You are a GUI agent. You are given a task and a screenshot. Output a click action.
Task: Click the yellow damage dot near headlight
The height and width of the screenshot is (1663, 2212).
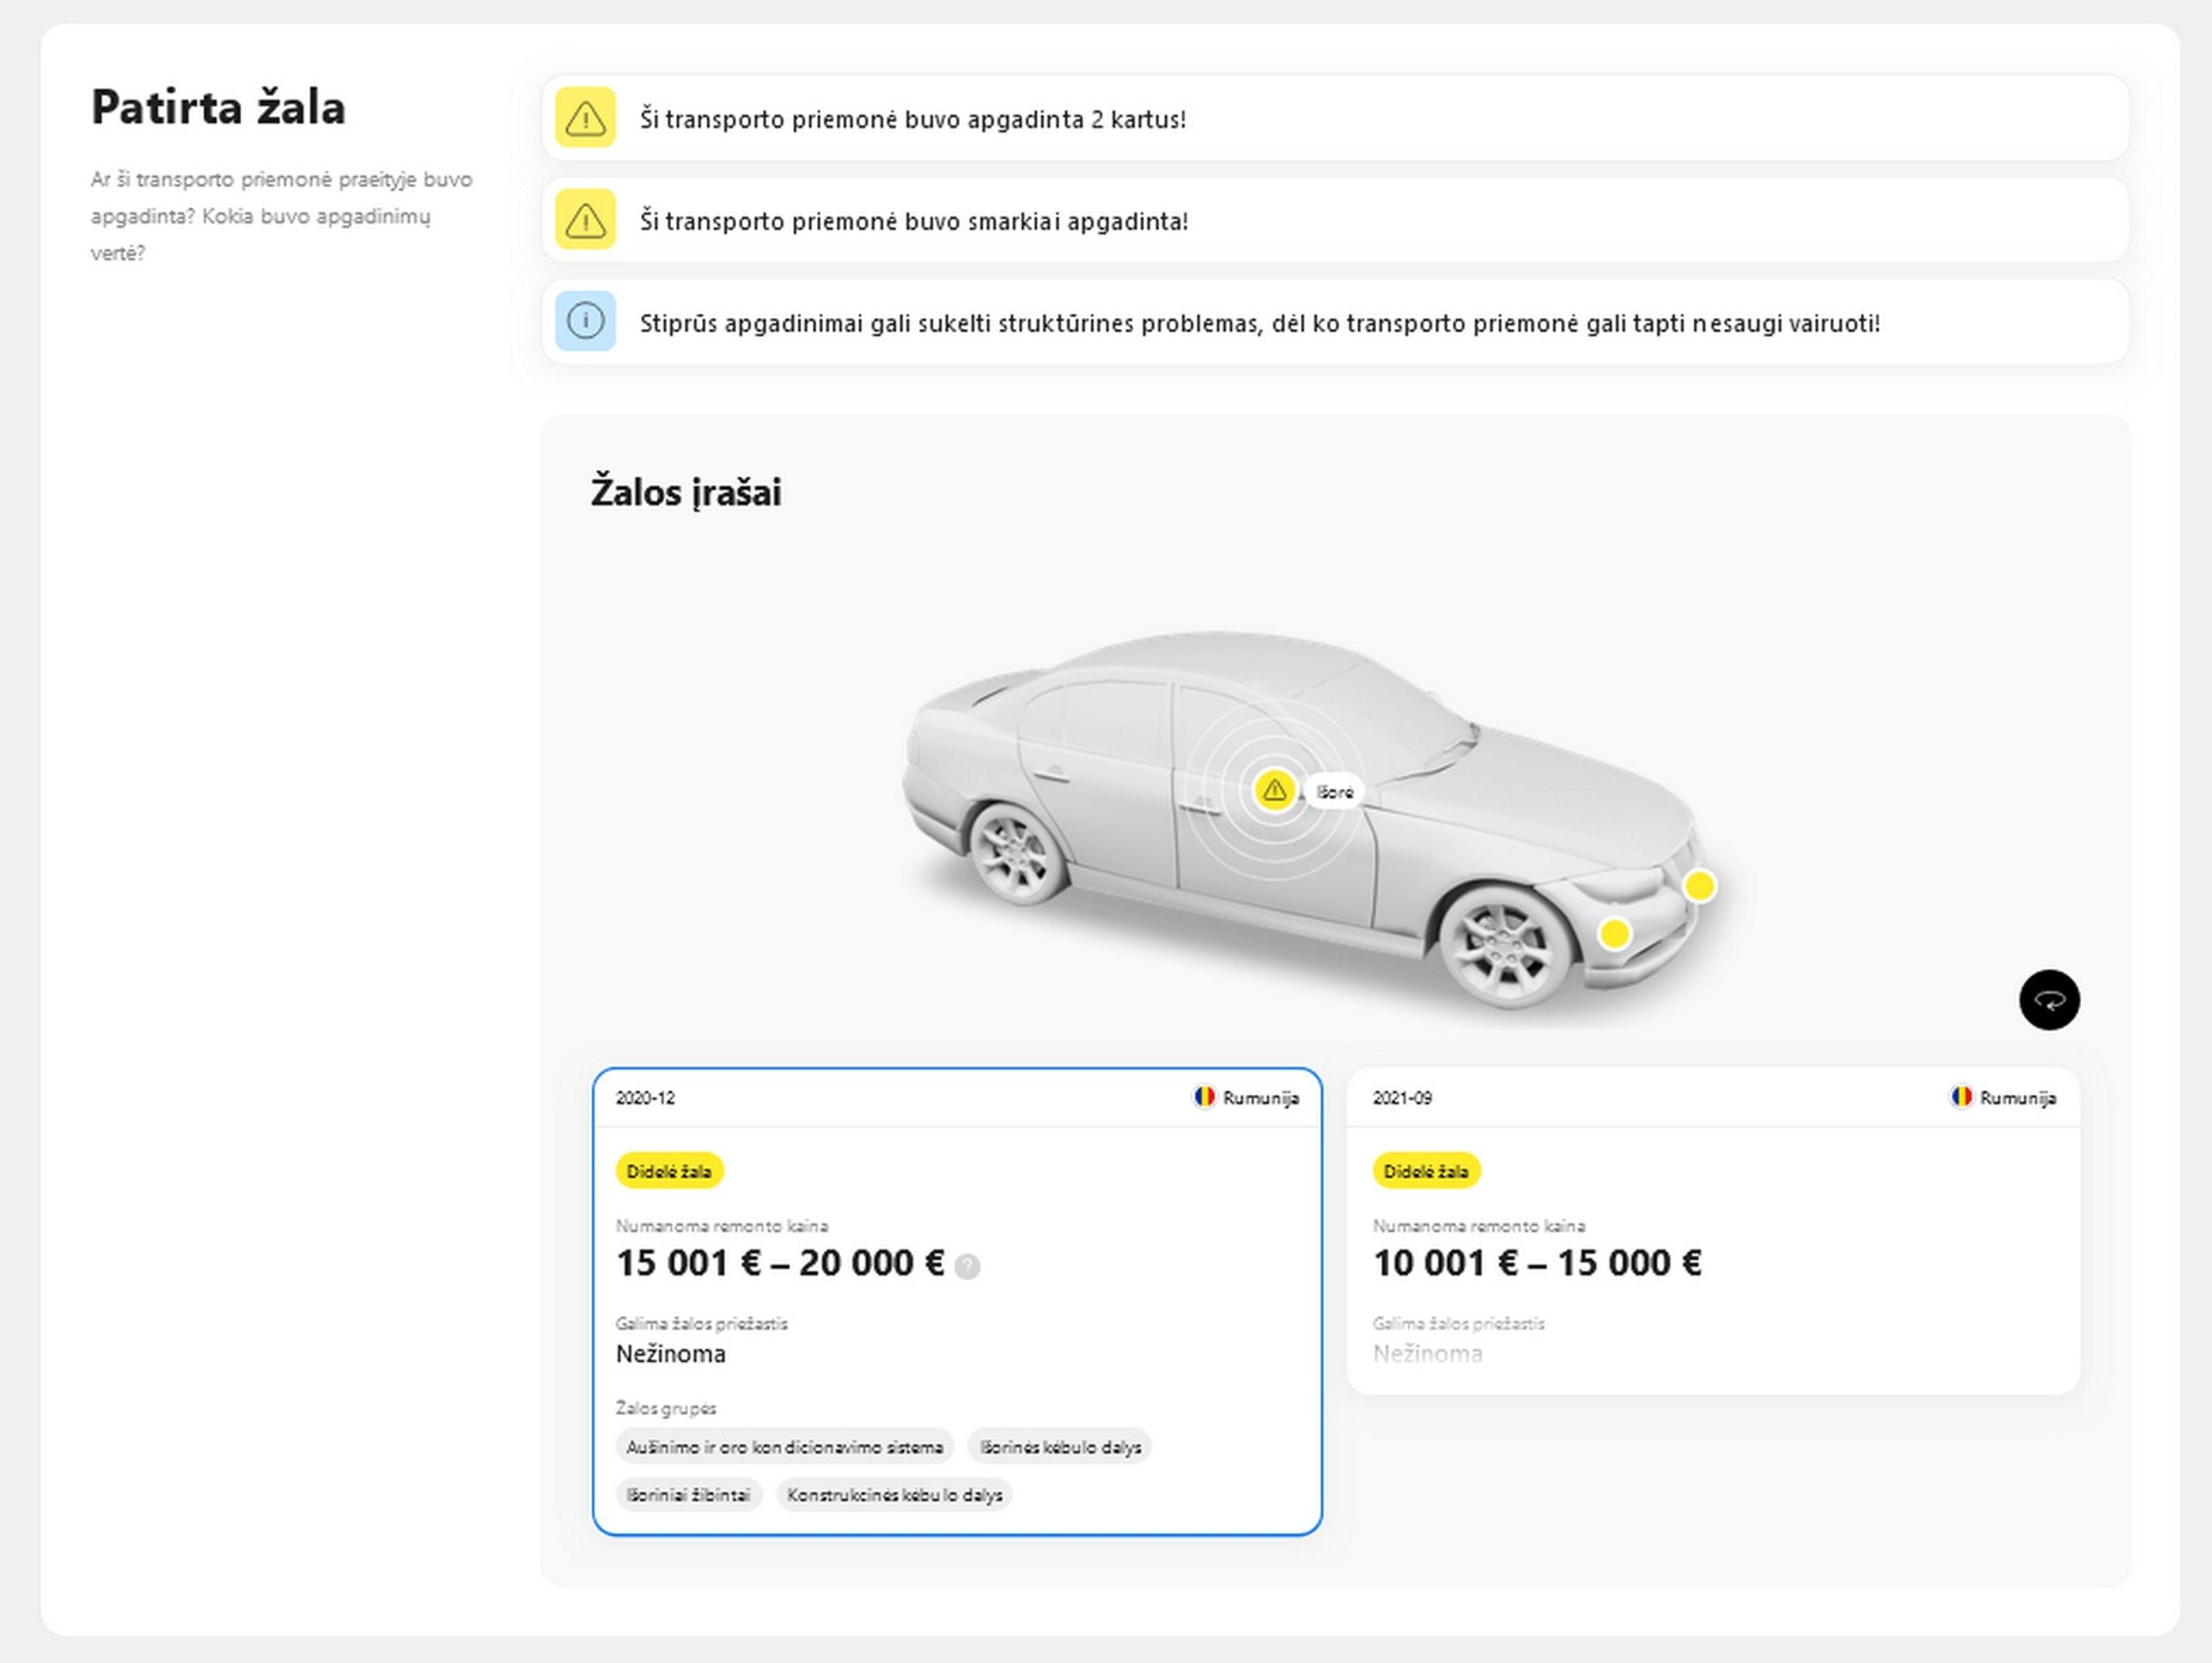(x=1699, y=886)
